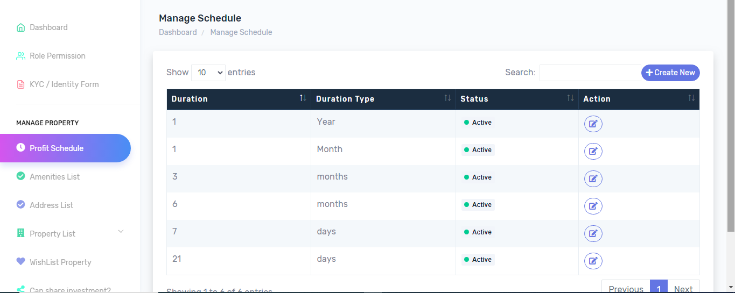
Task: Click the Next pagination button
Action: [x=683, y=288]
